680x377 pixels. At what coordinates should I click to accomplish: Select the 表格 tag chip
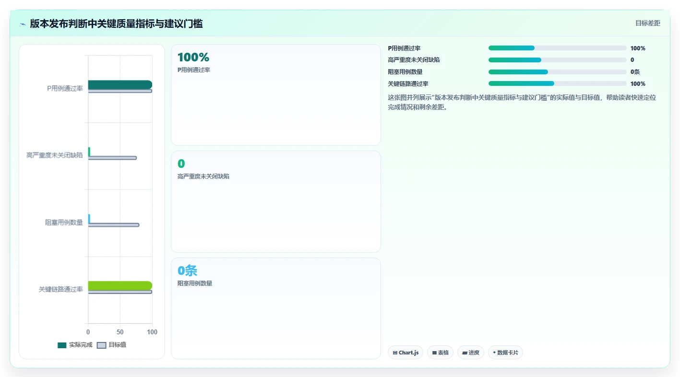pos(440,353)
